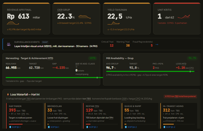
Task: Click 'Di bawah target 22,4% · 12 PKS'
Action: pos(74,23)
